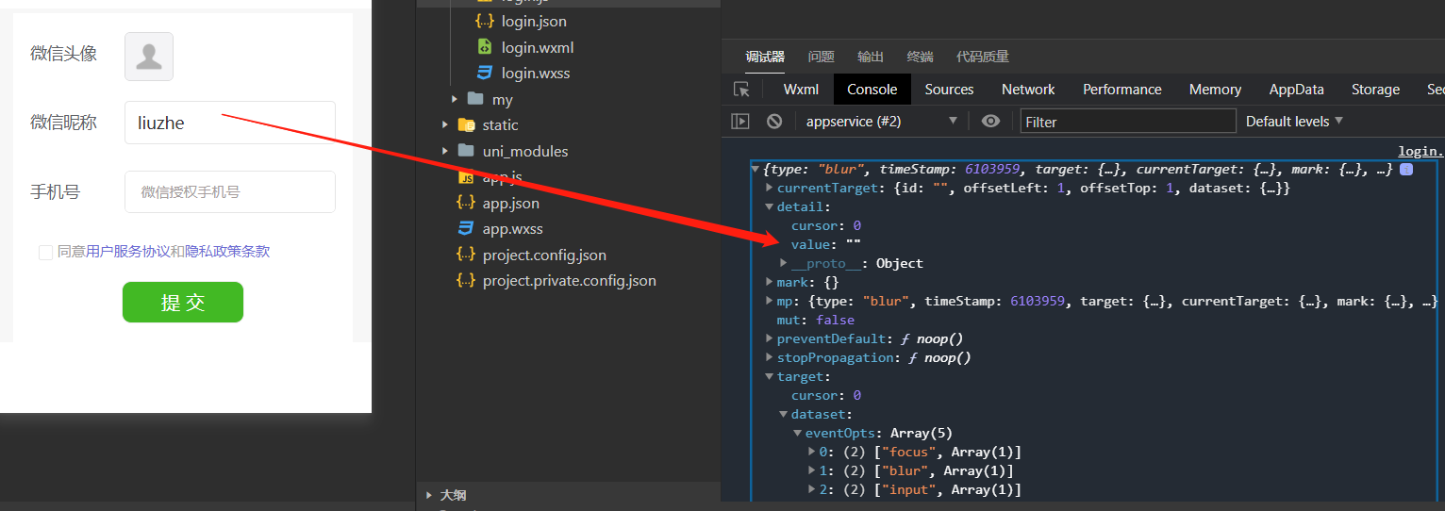Screen dimensions: 1445x511
Task: Open the Performance devtools tab
Action: 1122,90
